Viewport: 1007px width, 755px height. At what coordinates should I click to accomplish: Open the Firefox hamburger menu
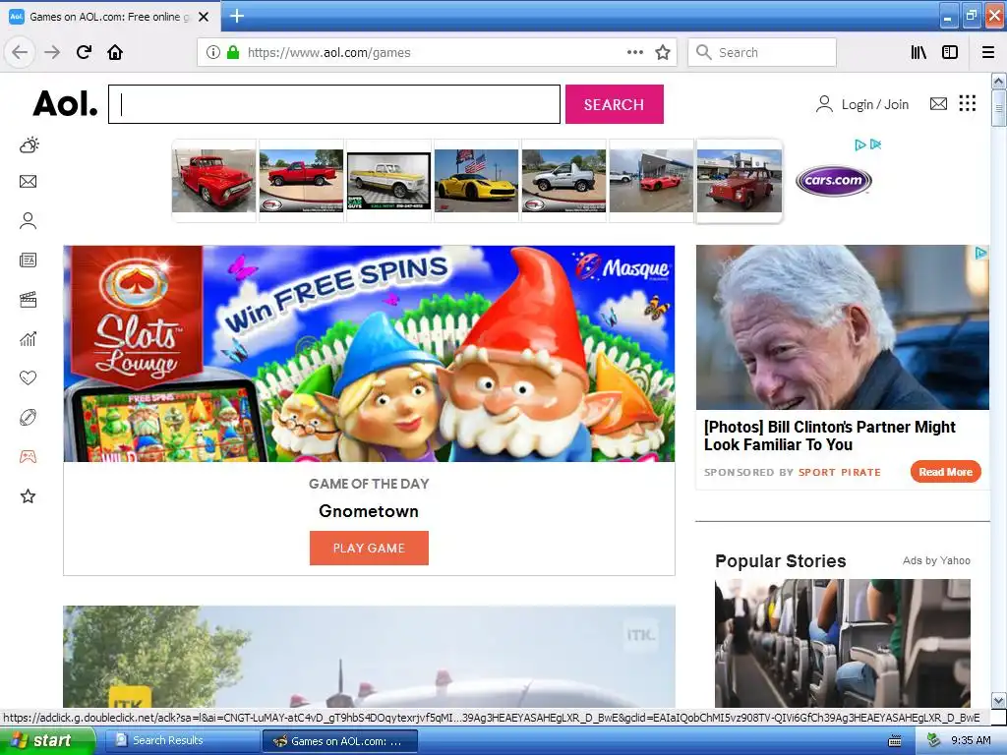point(988,52)
